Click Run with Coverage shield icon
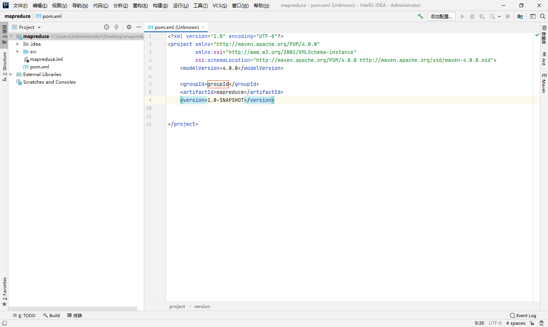Viewport: 548px width, 327px height. [482, 16]
